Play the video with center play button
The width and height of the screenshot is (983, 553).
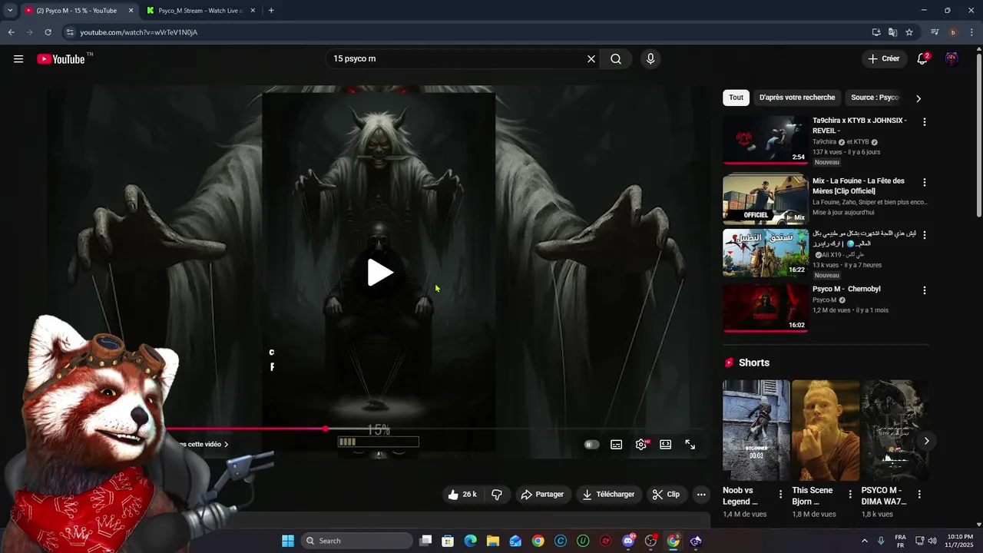pyautogui.click(x=379, y=273)
